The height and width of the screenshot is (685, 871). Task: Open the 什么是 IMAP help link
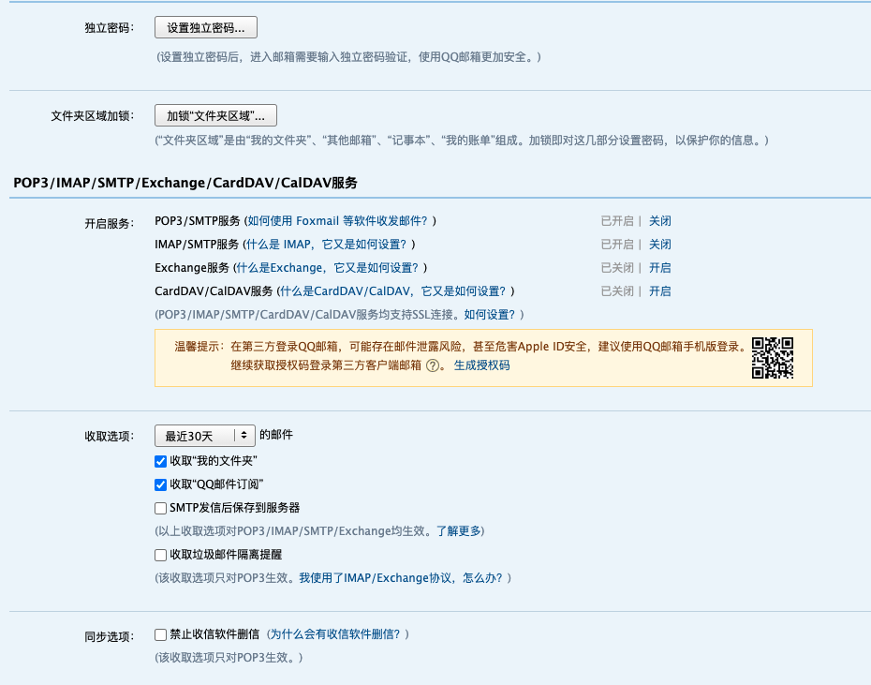coord(327,244)
